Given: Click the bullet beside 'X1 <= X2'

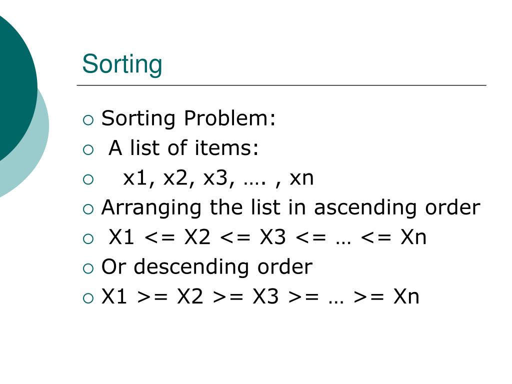Looking at the screenshot, I should [88, 239].
